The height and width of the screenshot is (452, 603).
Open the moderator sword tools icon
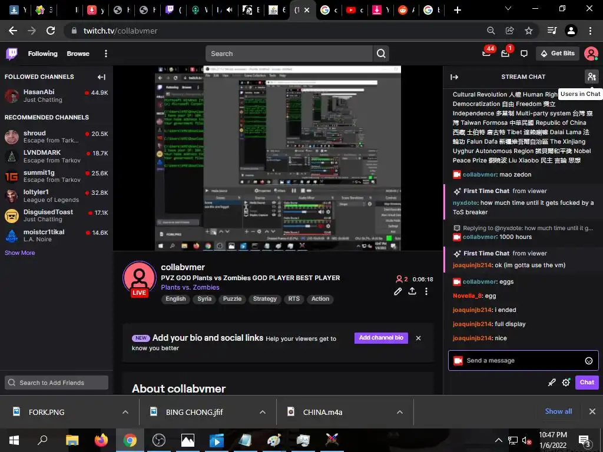551,383
